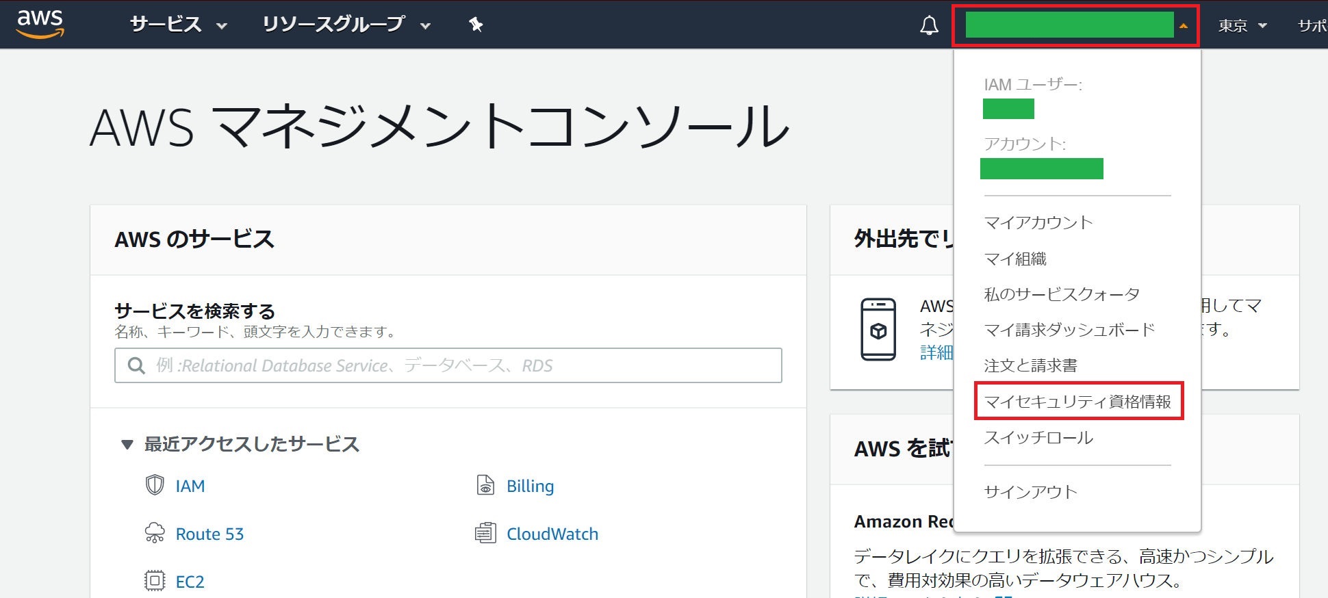Click the CloudWatch icon
The image size is (1328, 598).
coord(485,534)
